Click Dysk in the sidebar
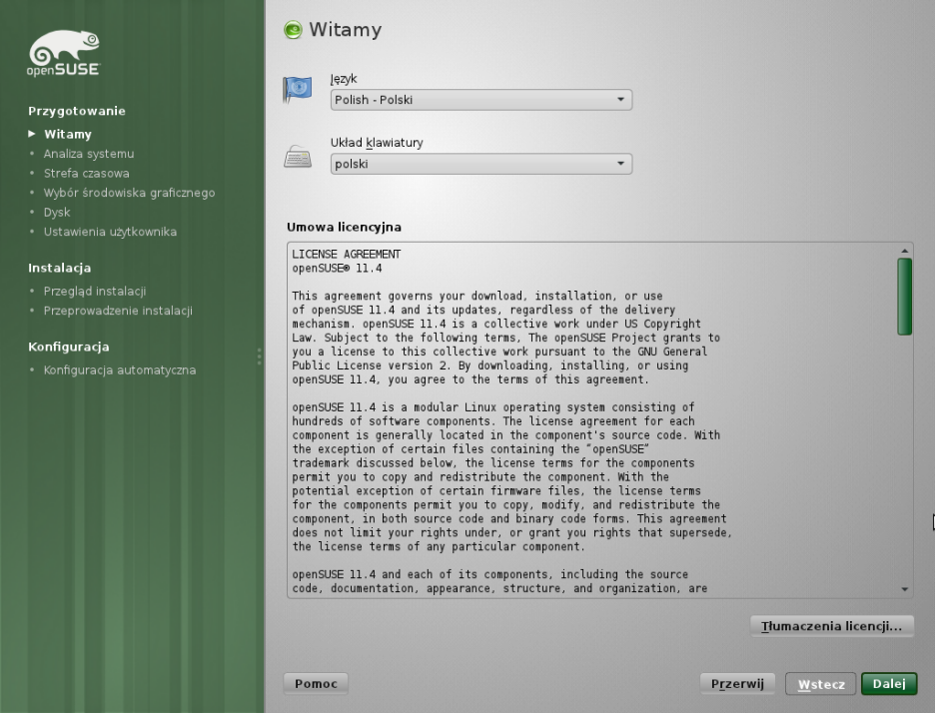This screenshot has height=713, width=935. click(57, 213)
